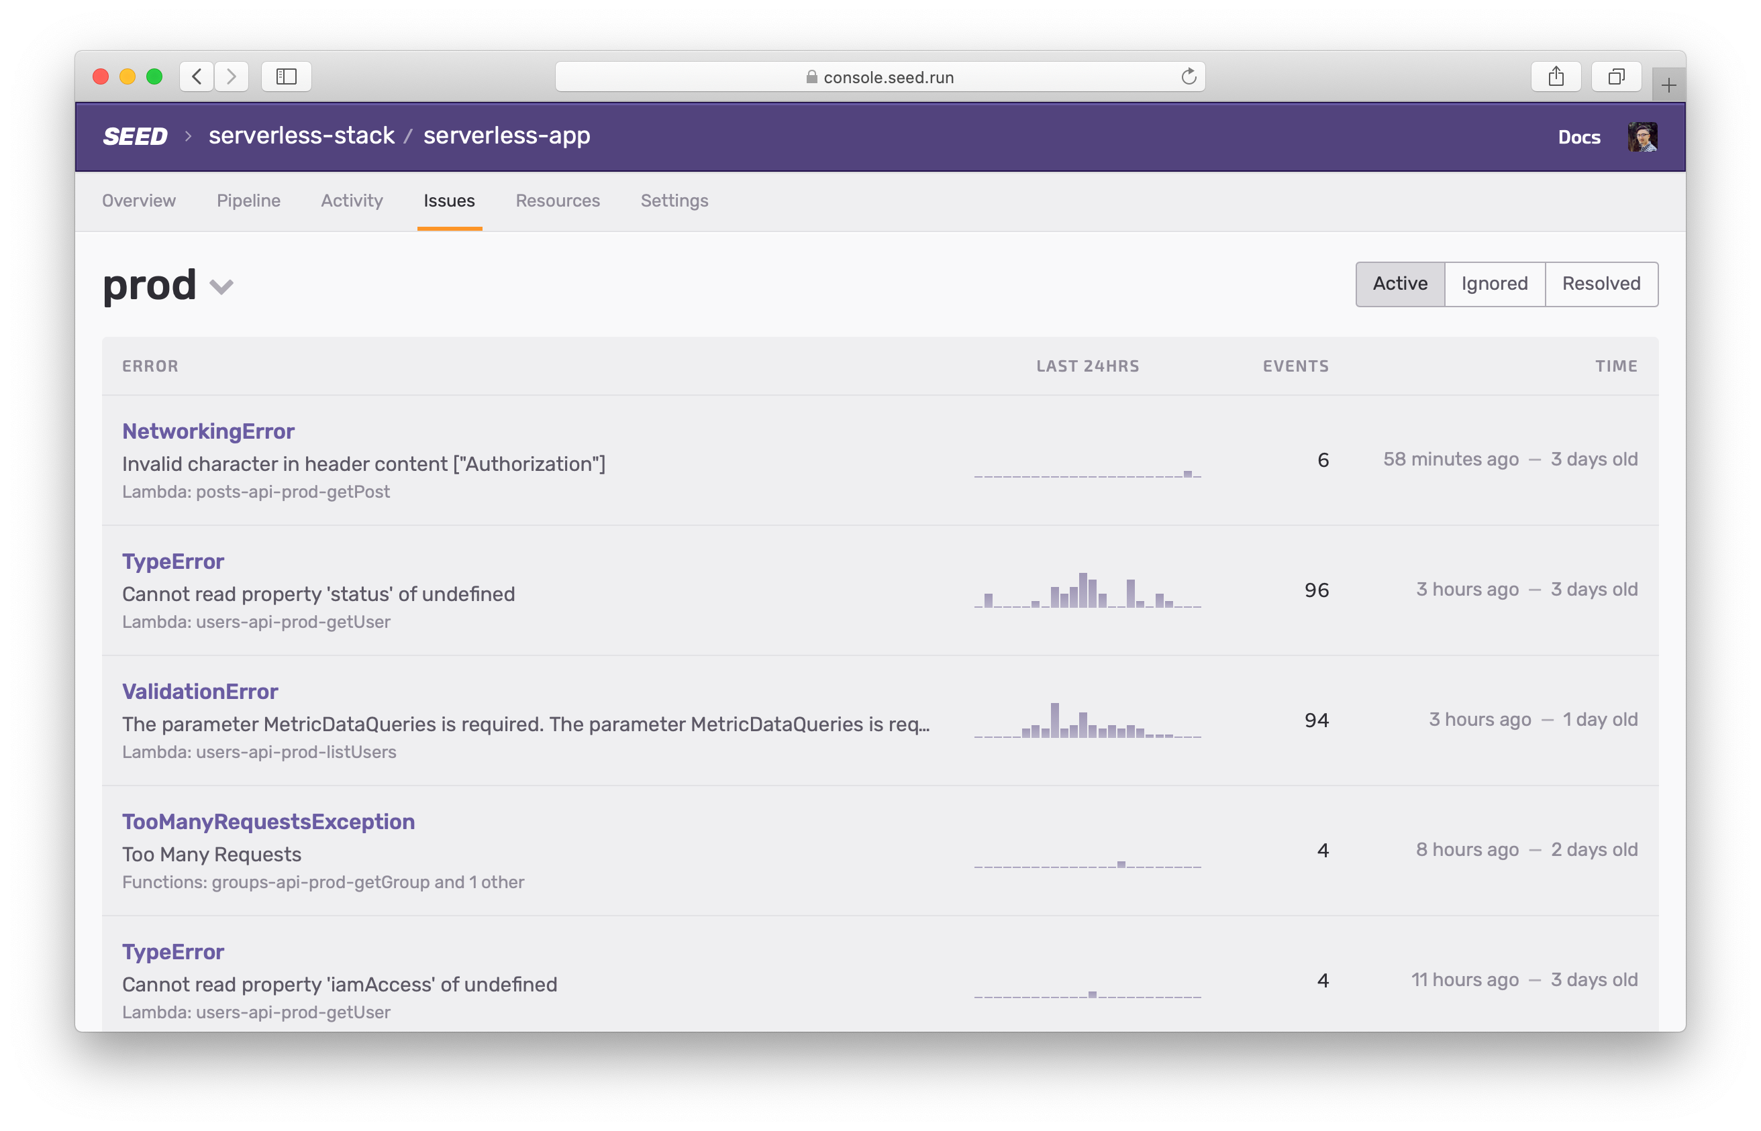This screenshot has width=1761, height=1131.
Task: Click the browser forward arrow button
Action: tap(232, 76)
